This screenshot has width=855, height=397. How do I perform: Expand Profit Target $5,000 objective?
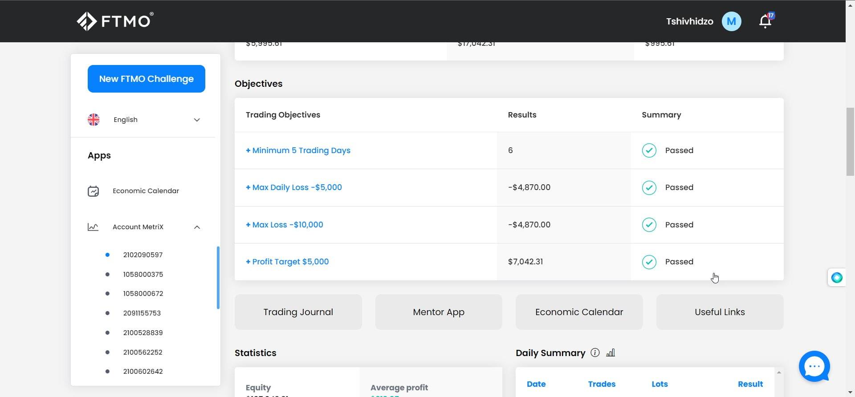(x=287, y=262)
